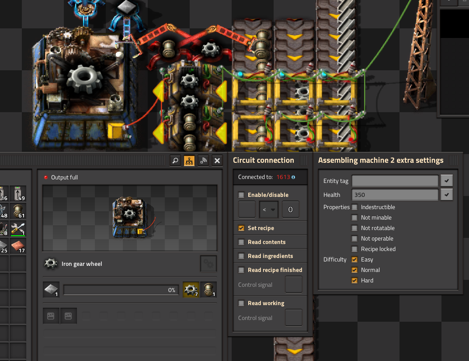Select the repair pack in inventory
Viewport: 469px width, 361px height.
18,229
